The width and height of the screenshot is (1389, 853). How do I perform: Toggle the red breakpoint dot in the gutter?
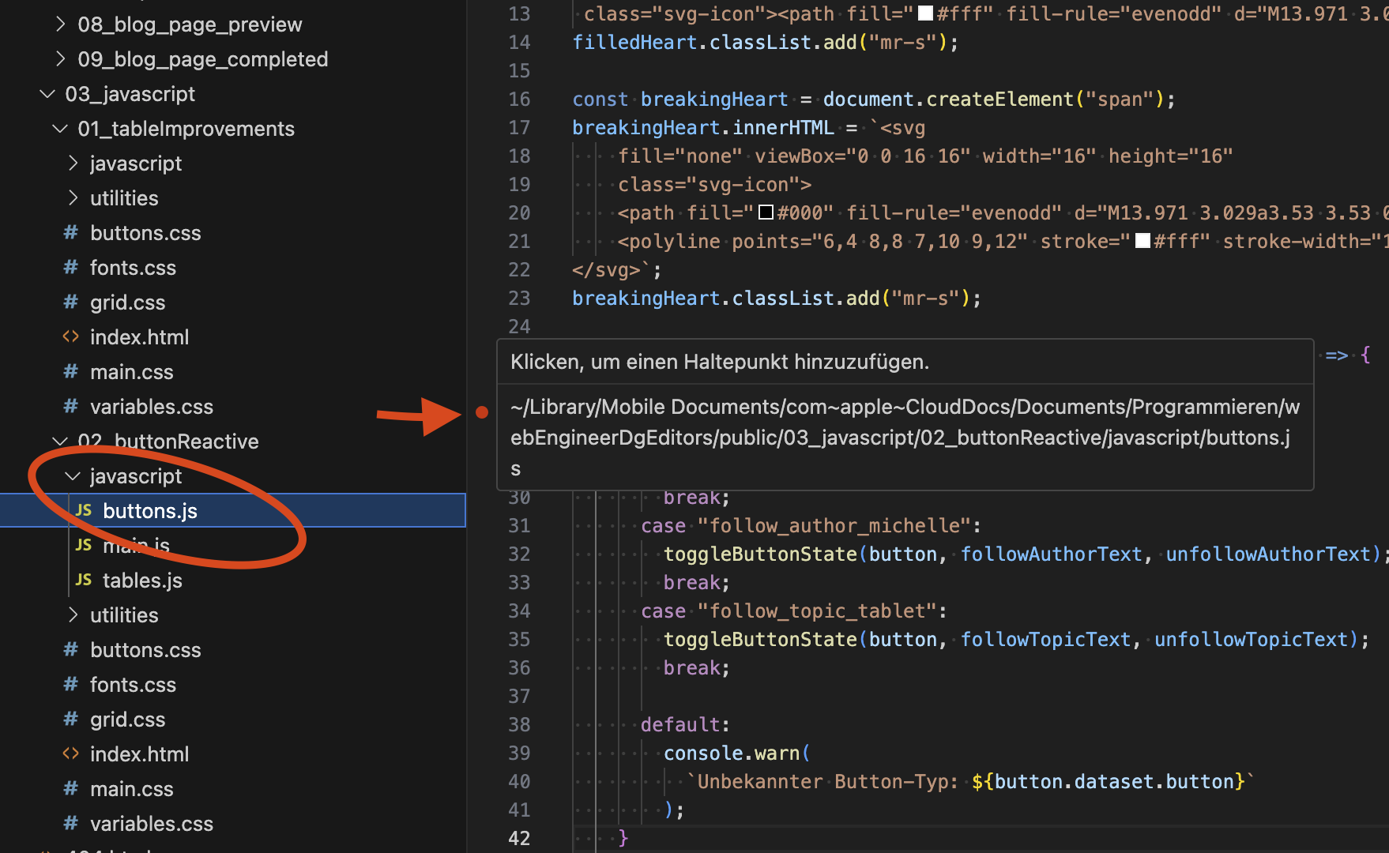click(x=482, y=412)
